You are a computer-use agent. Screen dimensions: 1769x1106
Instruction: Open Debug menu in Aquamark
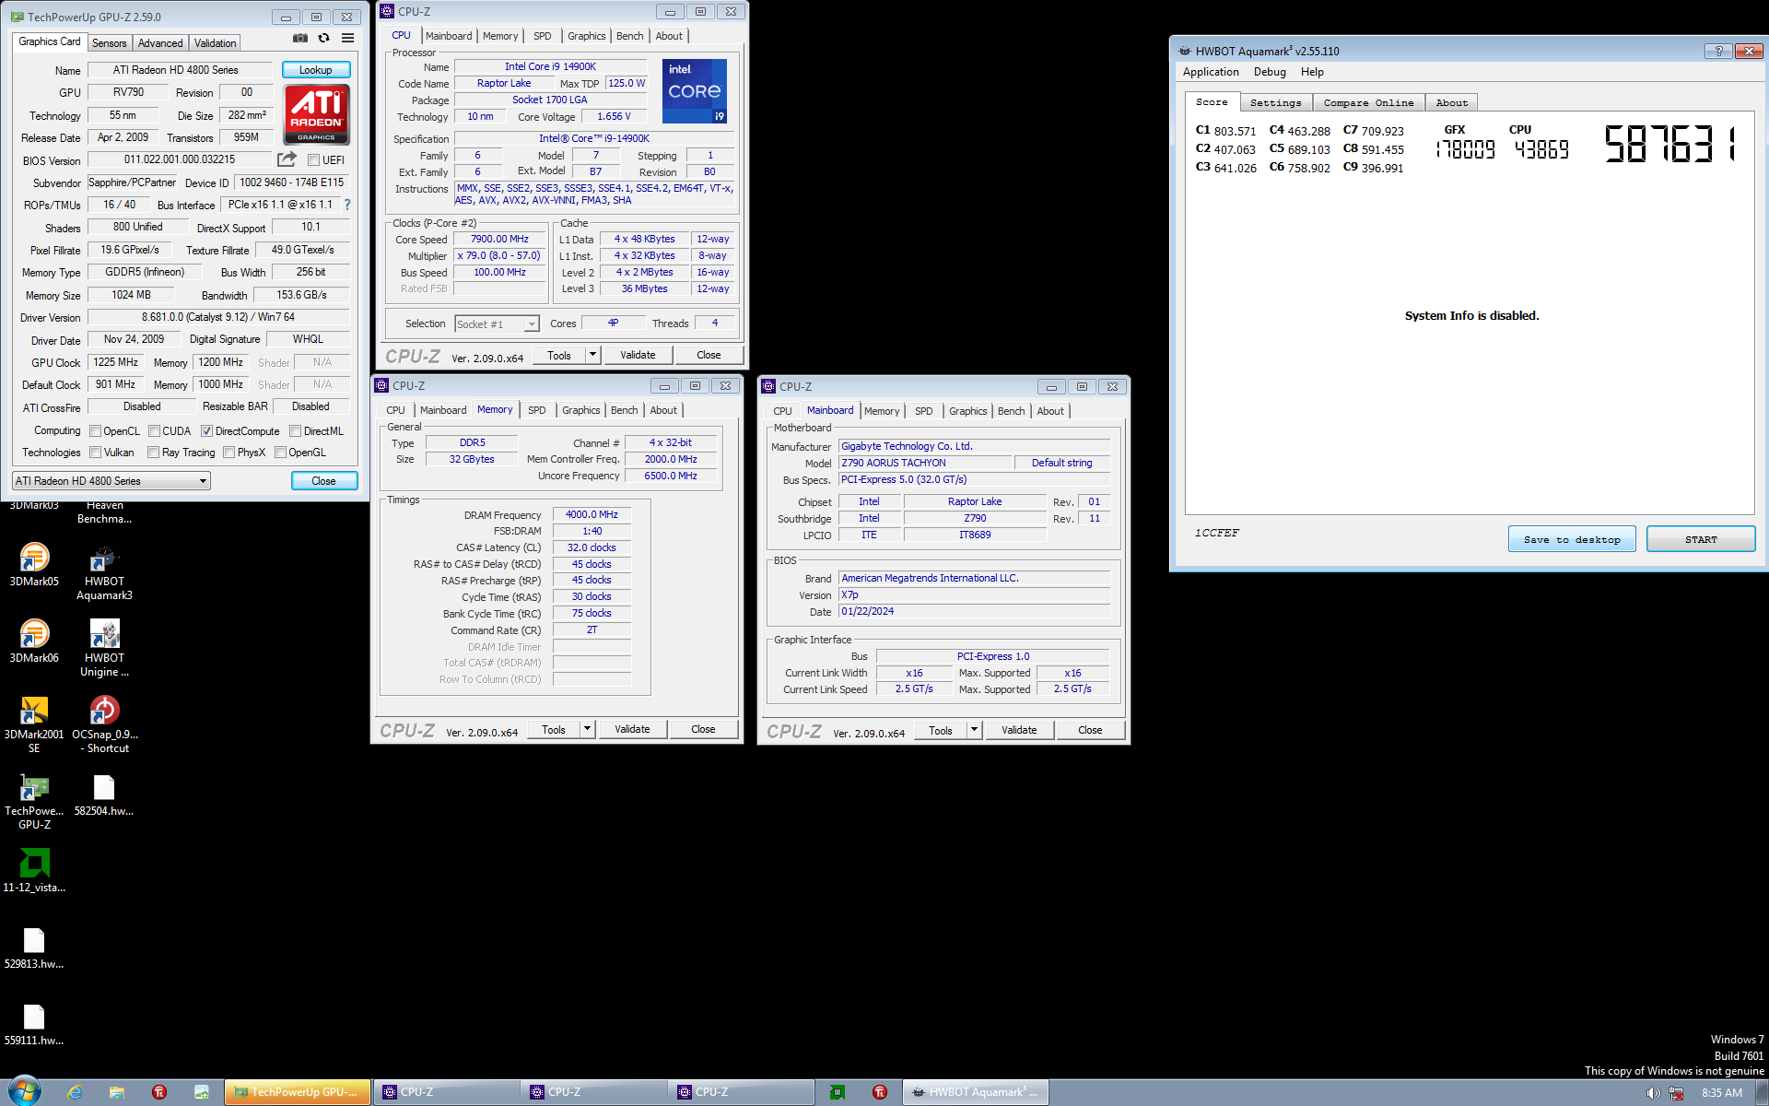[x=1270, y=72]
